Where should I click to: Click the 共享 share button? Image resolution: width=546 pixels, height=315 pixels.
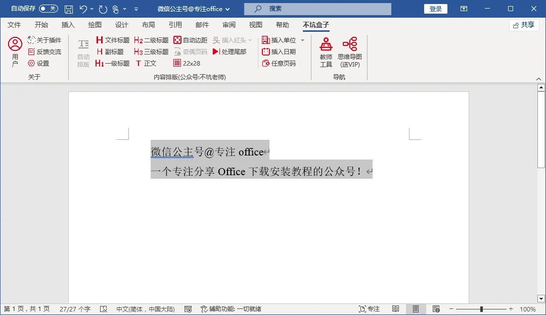[x=524, y=25]
